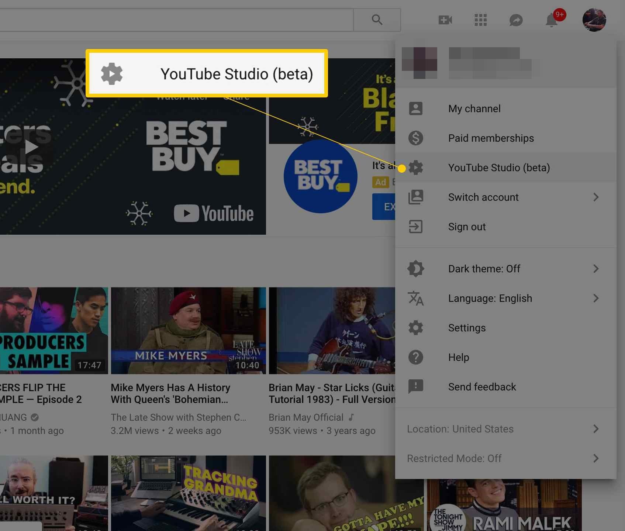Open the YouTube apps grid icon

480,20
